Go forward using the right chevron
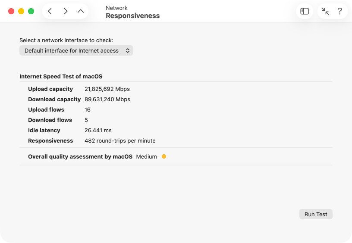The width and height of the screenshot is (352, 243). click(x=66, y=11)
